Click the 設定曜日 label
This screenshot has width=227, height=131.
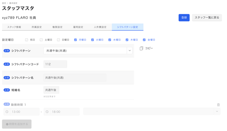coord(8,40)
